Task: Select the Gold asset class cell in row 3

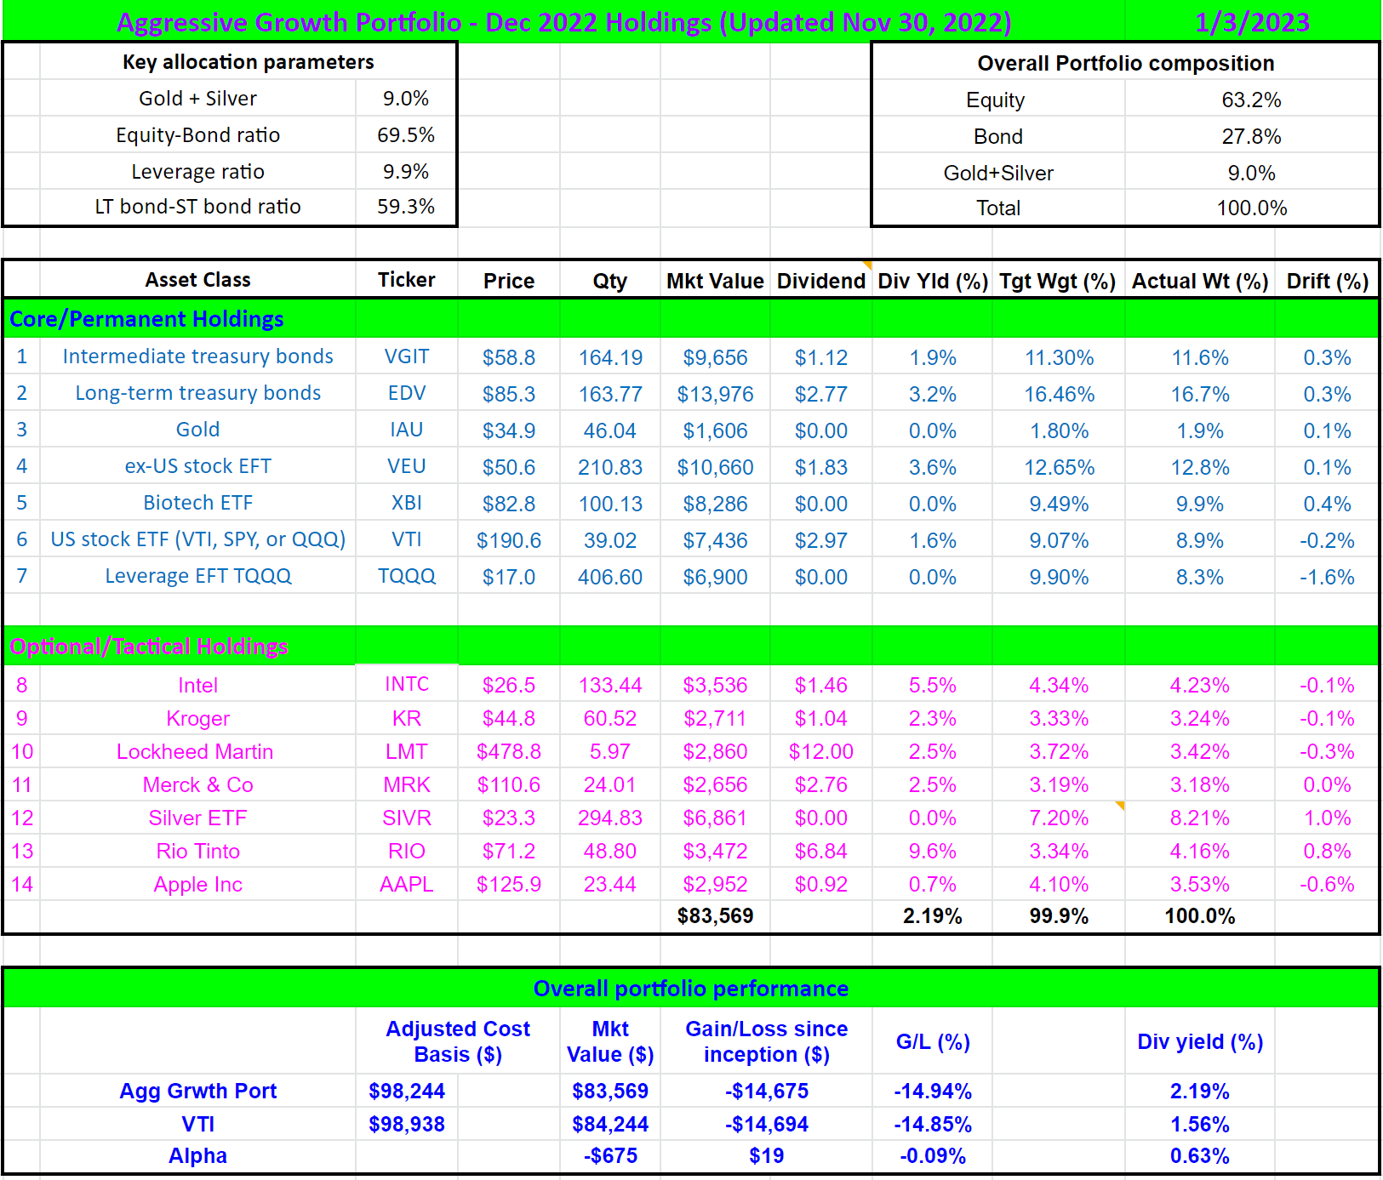Action: 197,430
